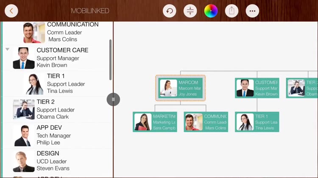Click Philip Lee photo in list
Image resolution: width=318 pixels, height=178 pixels.
24,136
